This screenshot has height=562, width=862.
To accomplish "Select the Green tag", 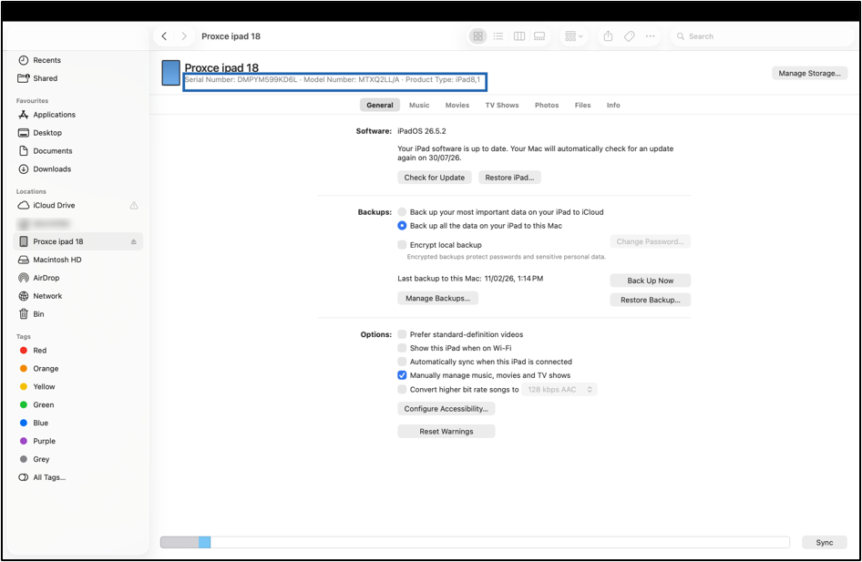I will click(77, 405).
